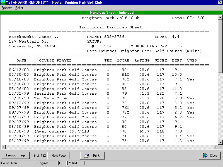The width and height of the screenshot is (223, 167).
Task: Click the '9 of 192' page counter
Action: click(x=40, y=156)
